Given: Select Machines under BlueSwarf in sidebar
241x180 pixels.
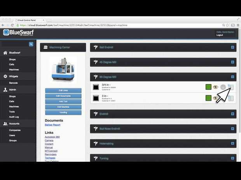Looking at the screenshot, I should click(x=14, y=70).
